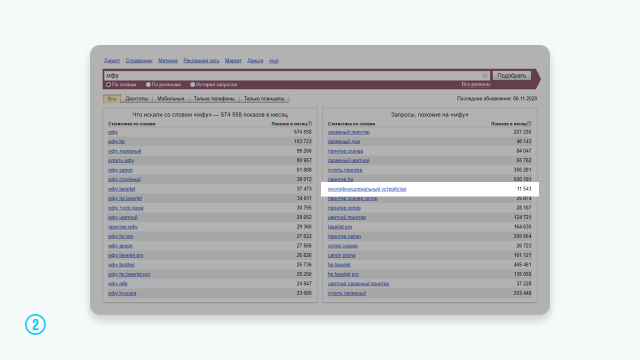Open the 'Метрика' top link
The image size is (640, 360).
[168, 60]
